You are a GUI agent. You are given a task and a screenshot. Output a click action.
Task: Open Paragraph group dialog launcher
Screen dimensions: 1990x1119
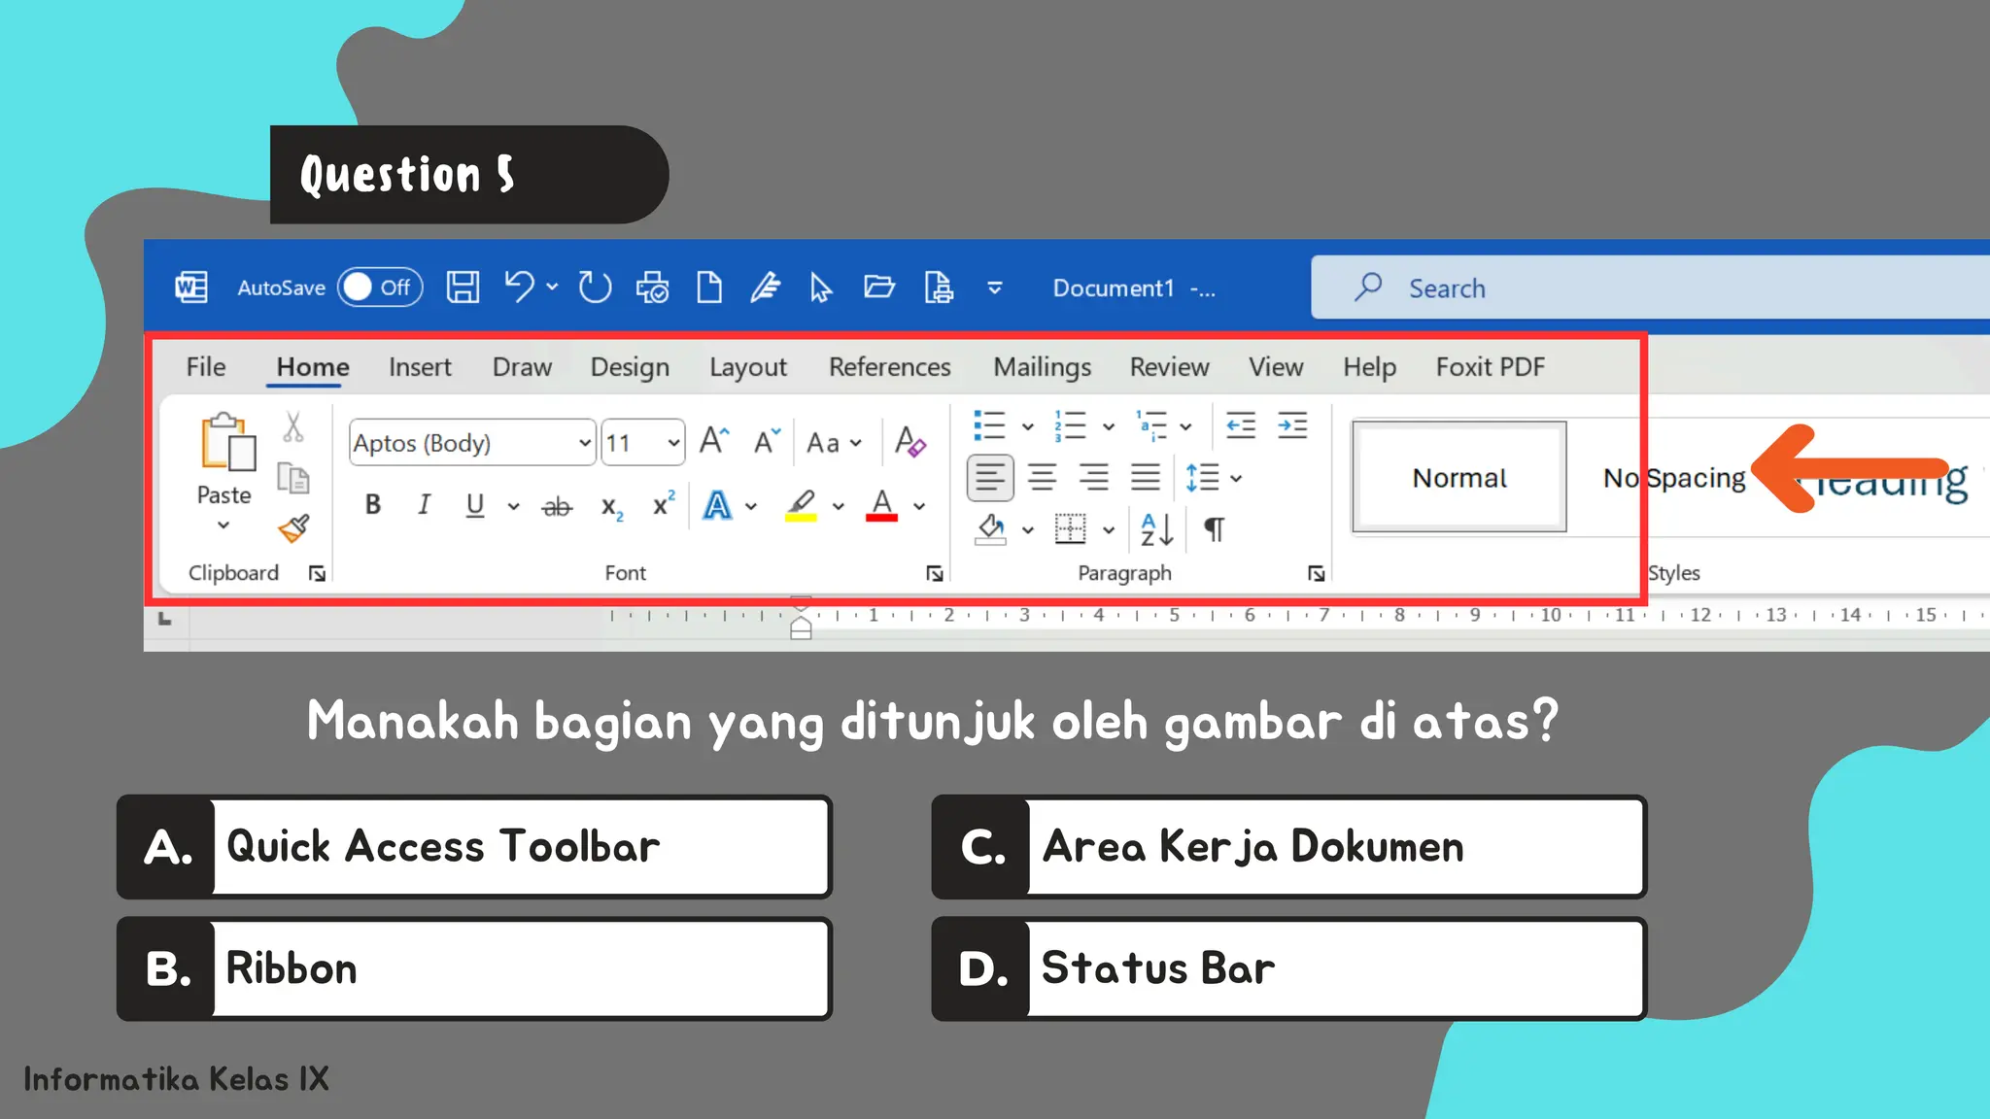coord(1317,573)
